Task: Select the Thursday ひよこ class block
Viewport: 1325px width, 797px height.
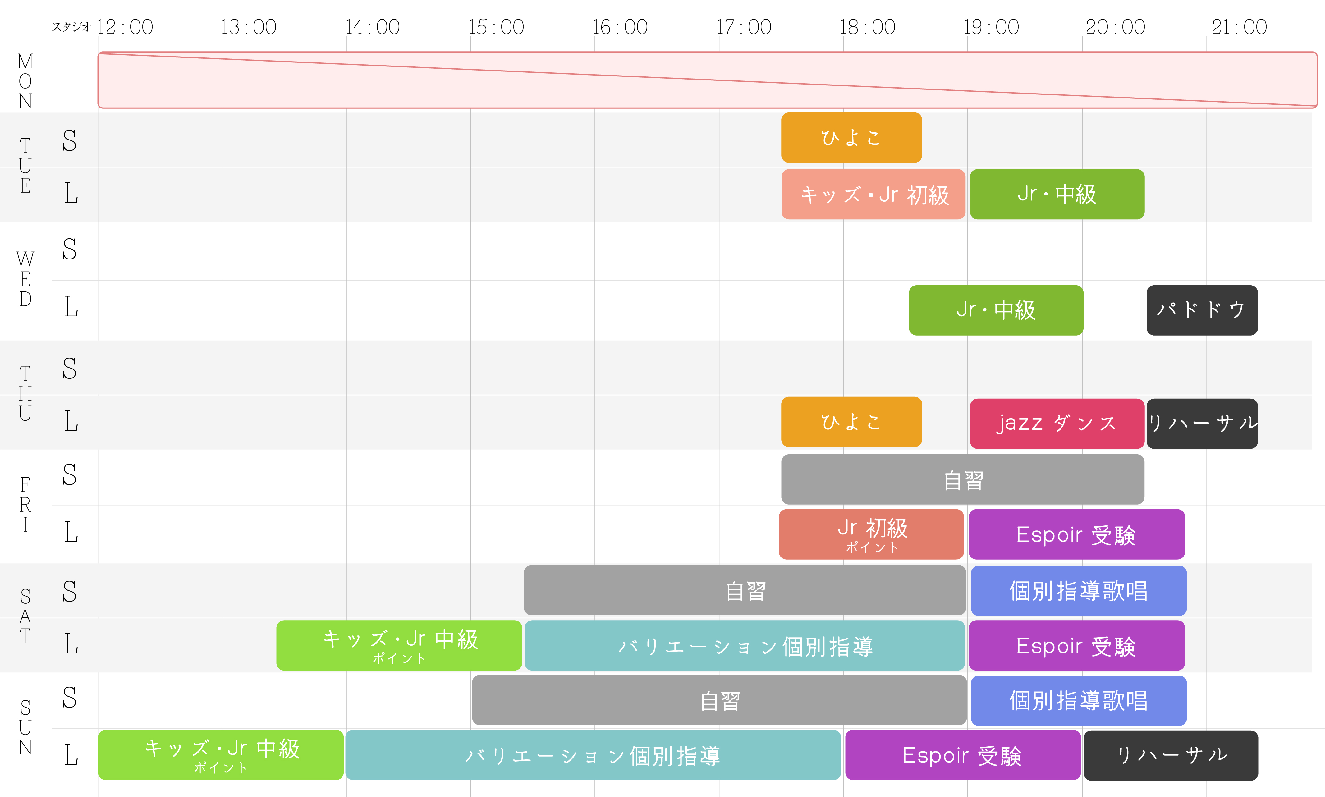Action: 851,422
